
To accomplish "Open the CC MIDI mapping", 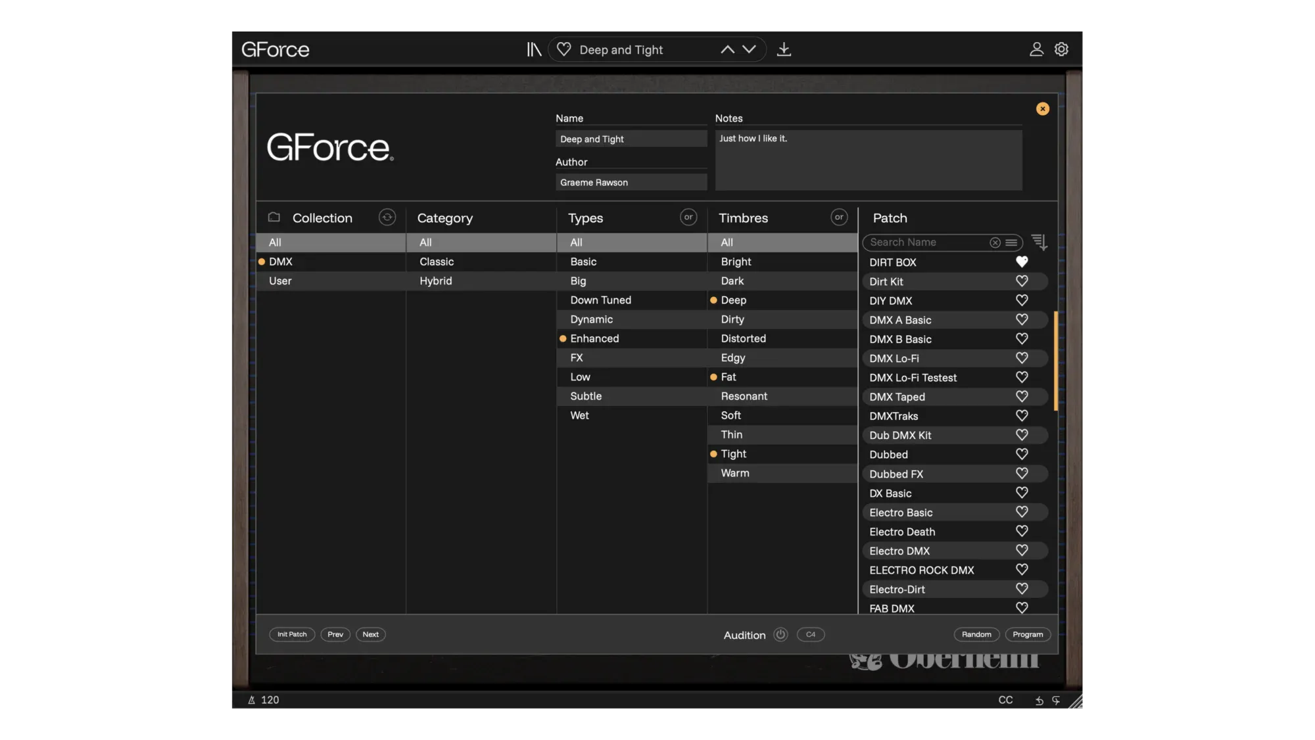I will click(1005, 700).
